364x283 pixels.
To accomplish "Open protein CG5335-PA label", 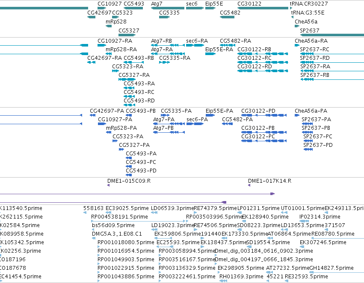I will (x=176, y=111).
